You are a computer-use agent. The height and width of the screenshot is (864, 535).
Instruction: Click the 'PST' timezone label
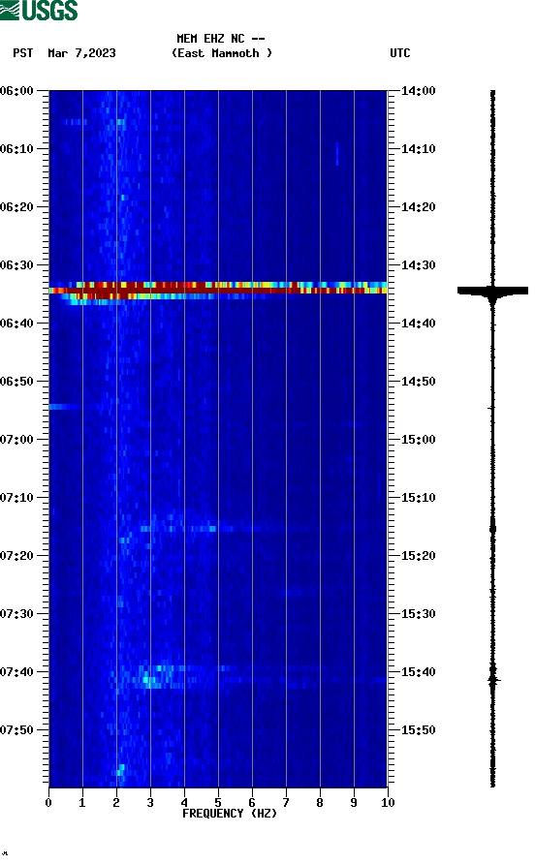[23, 53]
